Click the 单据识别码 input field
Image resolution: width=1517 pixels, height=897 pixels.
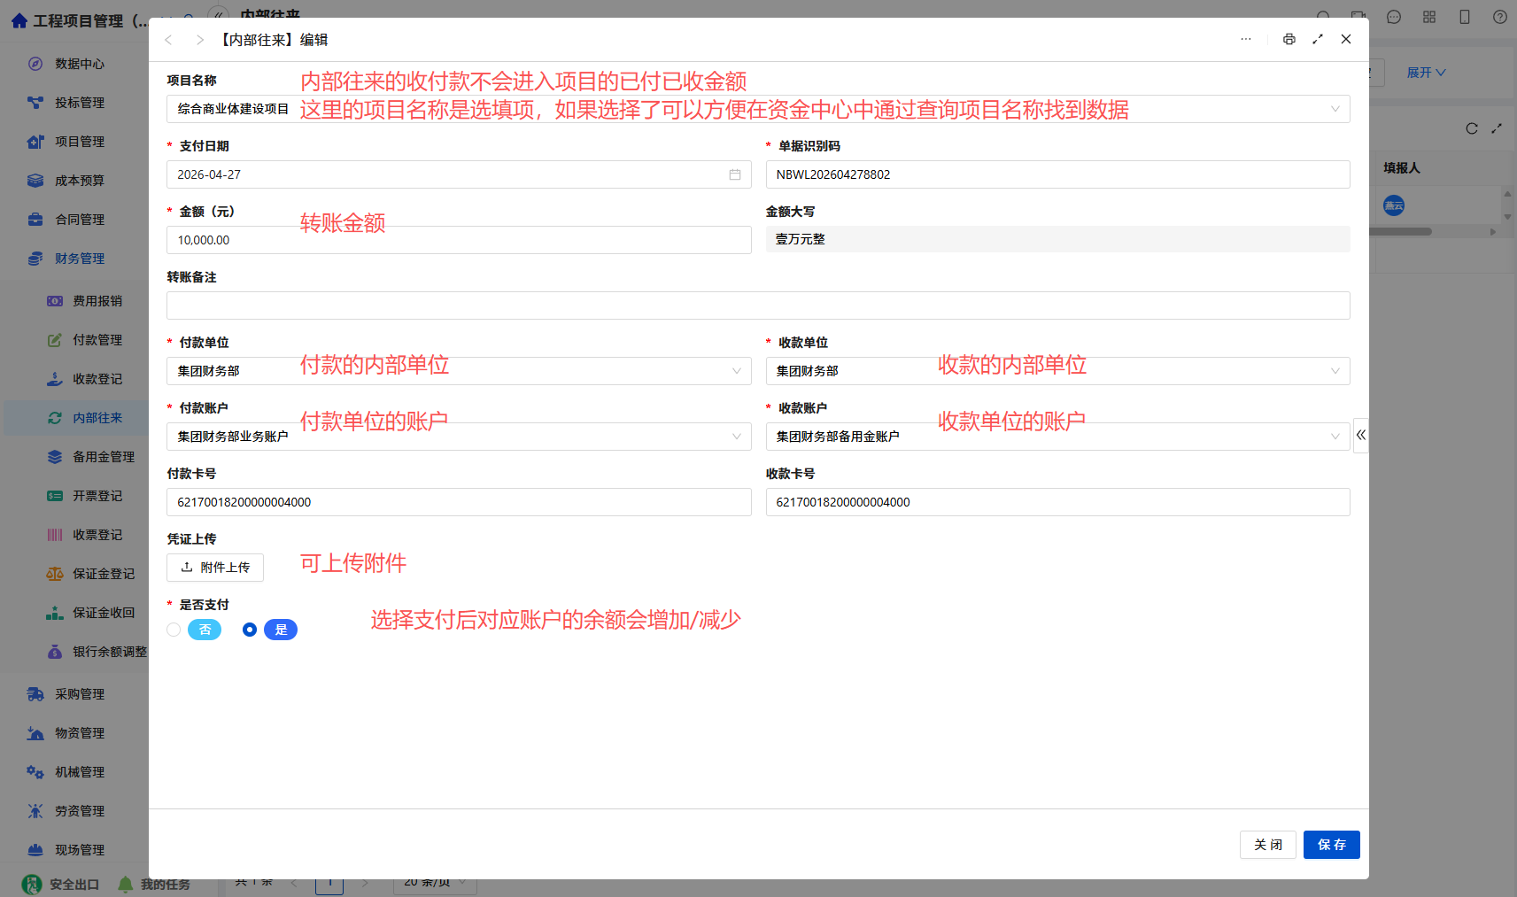click(1058, 174)
